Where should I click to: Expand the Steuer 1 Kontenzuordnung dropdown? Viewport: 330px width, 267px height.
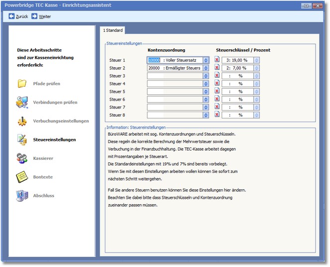tap(206, 60)
